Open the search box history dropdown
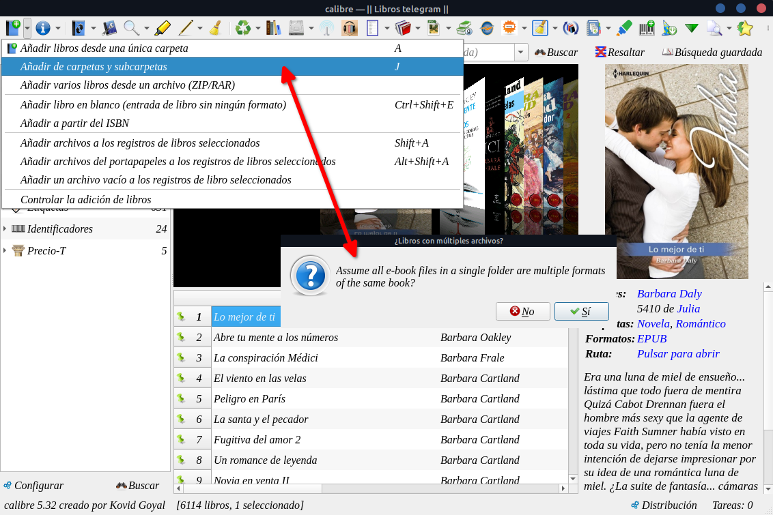 [x=520, y=53]
